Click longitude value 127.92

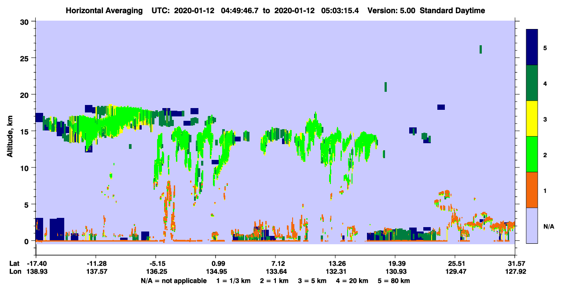tap(515, 272)
